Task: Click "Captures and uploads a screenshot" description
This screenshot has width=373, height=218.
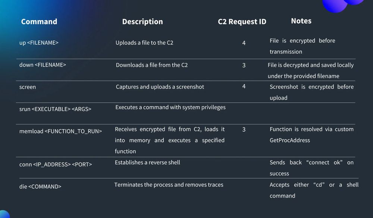Action: (160, 87)
